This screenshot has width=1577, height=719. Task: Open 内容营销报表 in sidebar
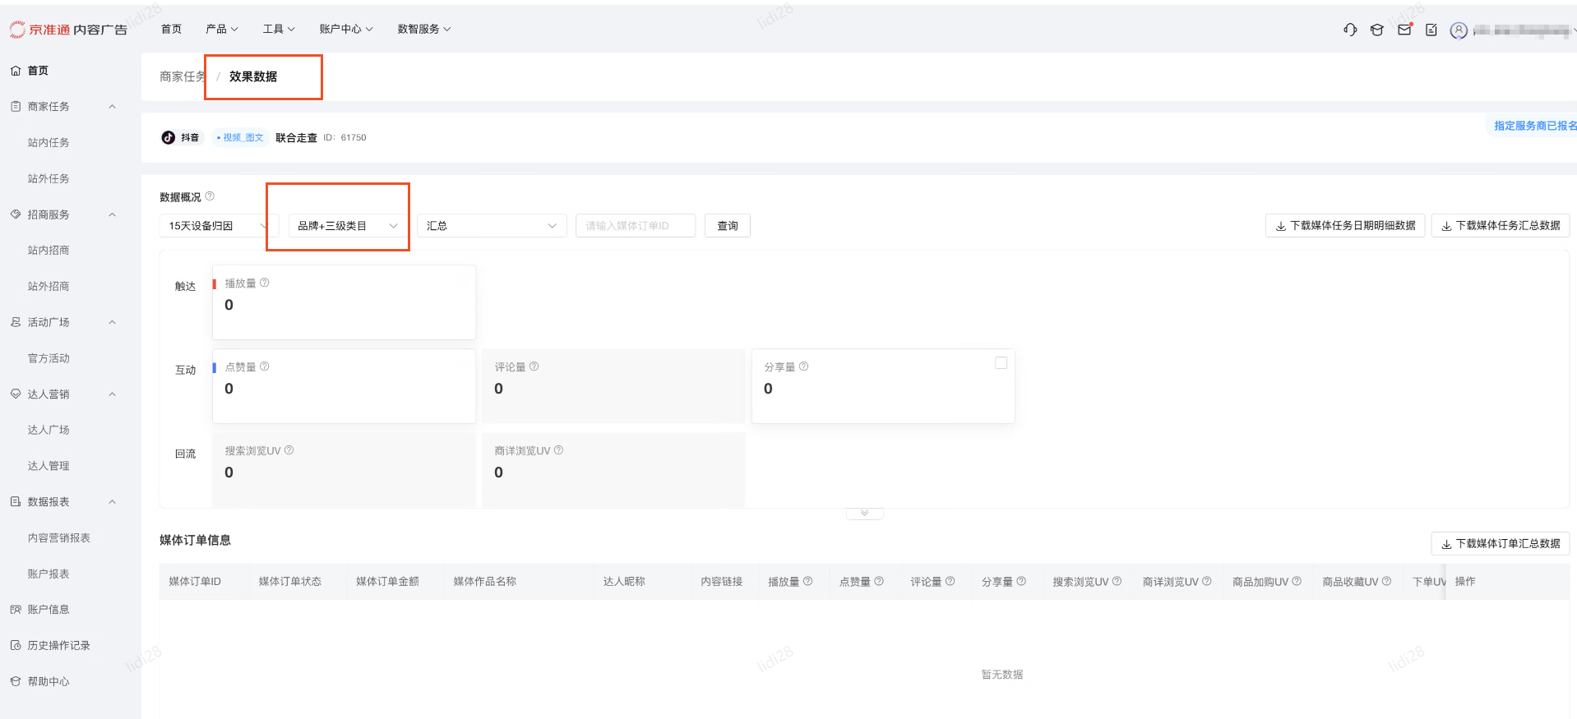[59, 538]
